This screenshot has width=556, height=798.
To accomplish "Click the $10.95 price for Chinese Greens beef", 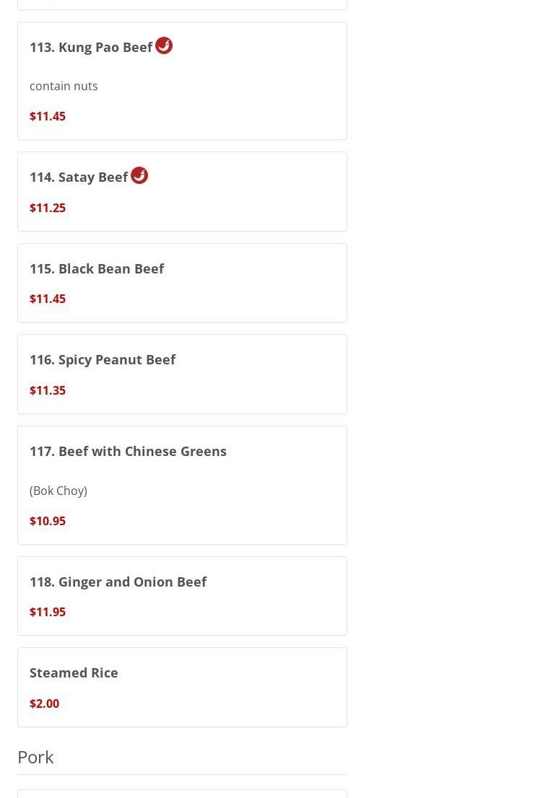I will click(48, 521).
